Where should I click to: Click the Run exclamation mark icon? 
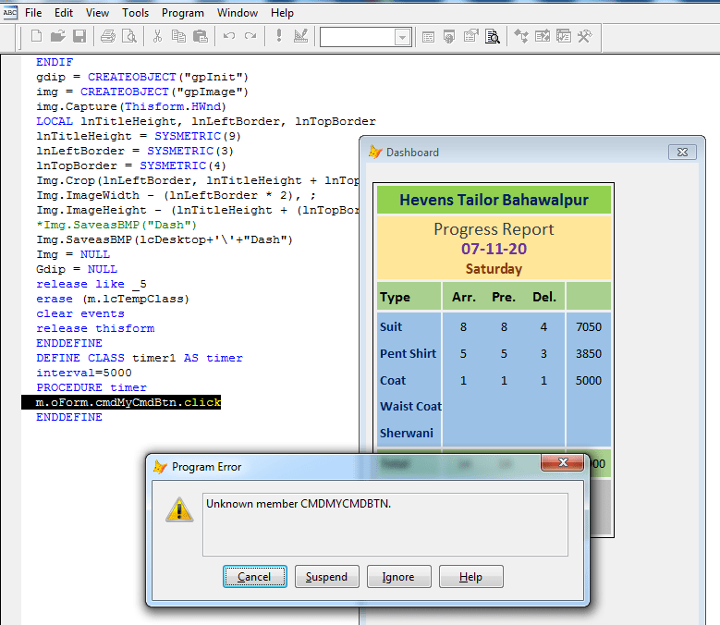[279, 36]
